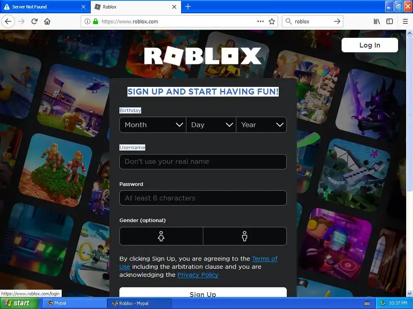Click the forward navigation arrow
Image resolution: width=413 pixels, height=309 pixels.
coord(21,21)
